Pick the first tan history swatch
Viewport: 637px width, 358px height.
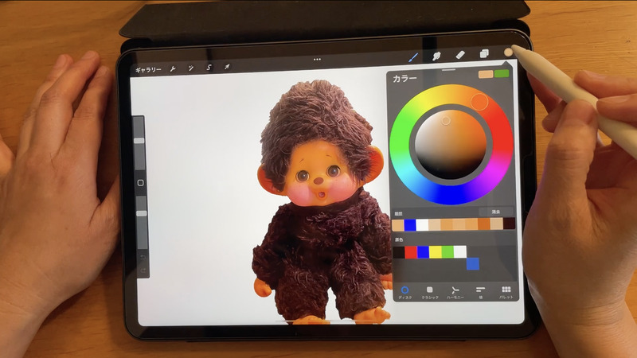click(x=397, y=225)
